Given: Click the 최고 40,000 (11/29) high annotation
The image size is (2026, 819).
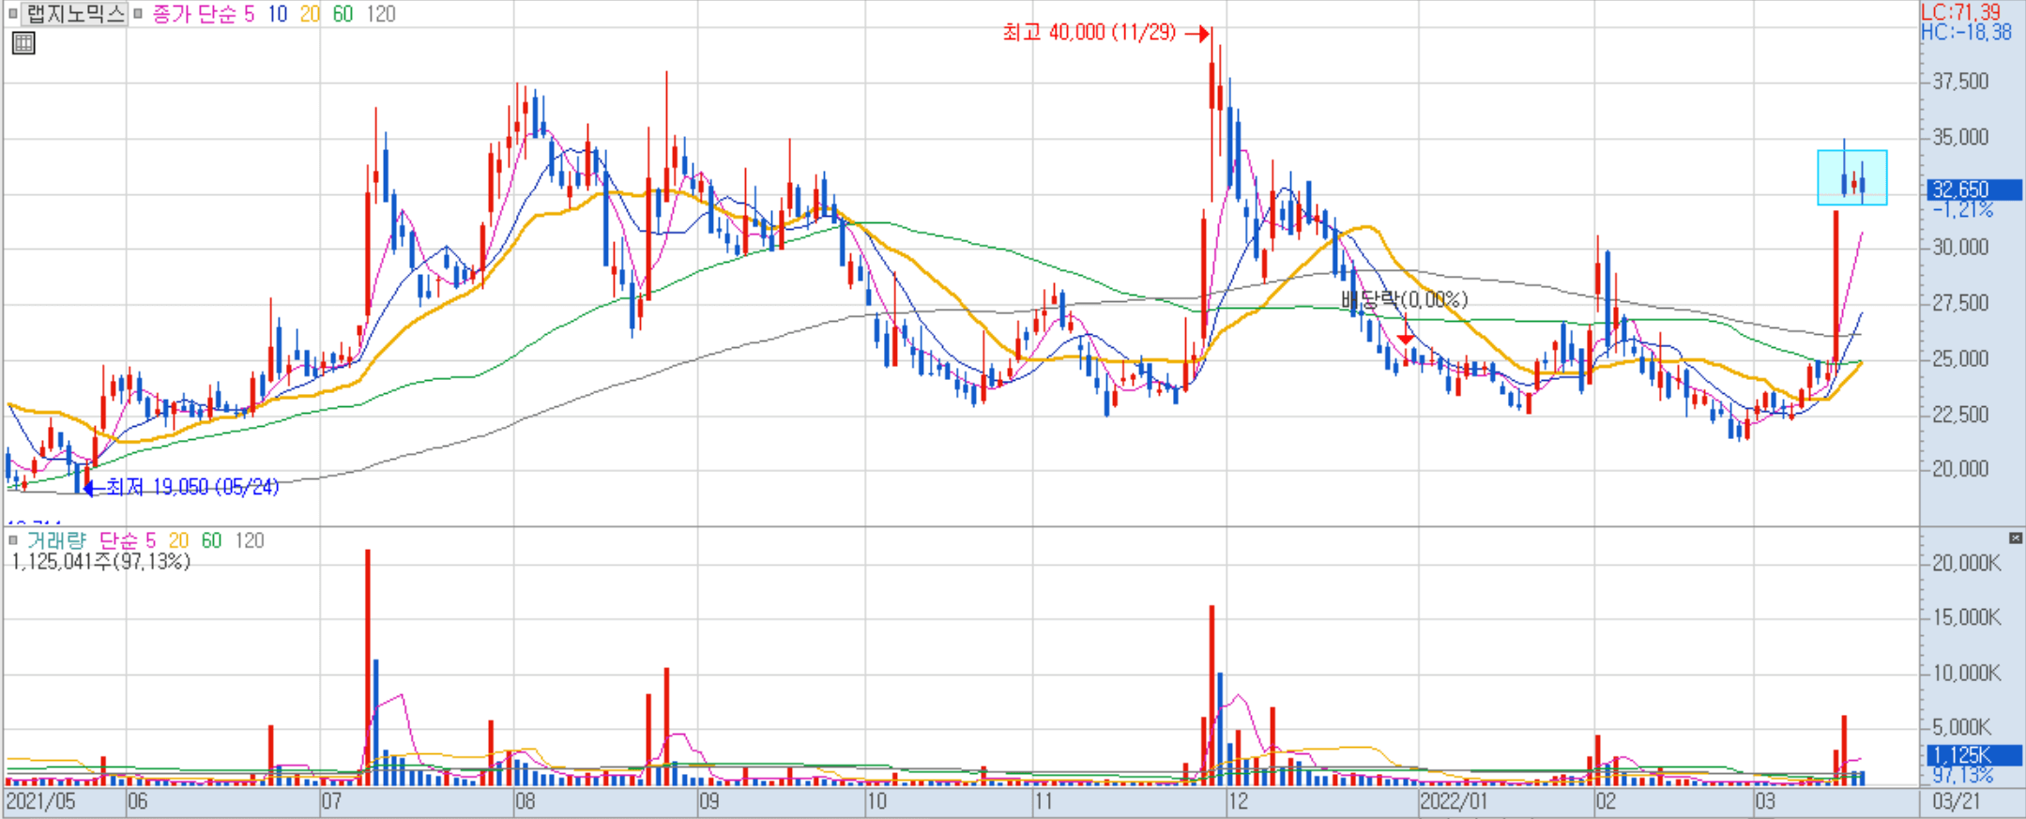Looking at the screenshot, I should [1089, 33].
